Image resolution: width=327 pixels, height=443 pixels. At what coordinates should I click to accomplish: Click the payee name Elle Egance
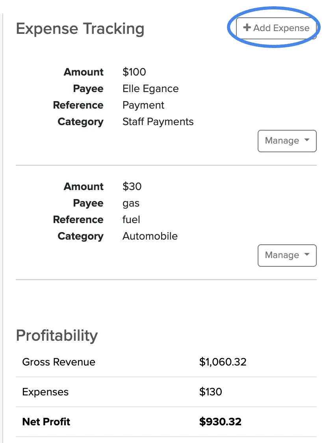pyautogui.click(x=150, y=89)
